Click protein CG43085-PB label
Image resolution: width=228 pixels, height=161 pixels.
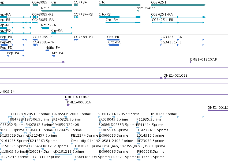click(43, 37)
